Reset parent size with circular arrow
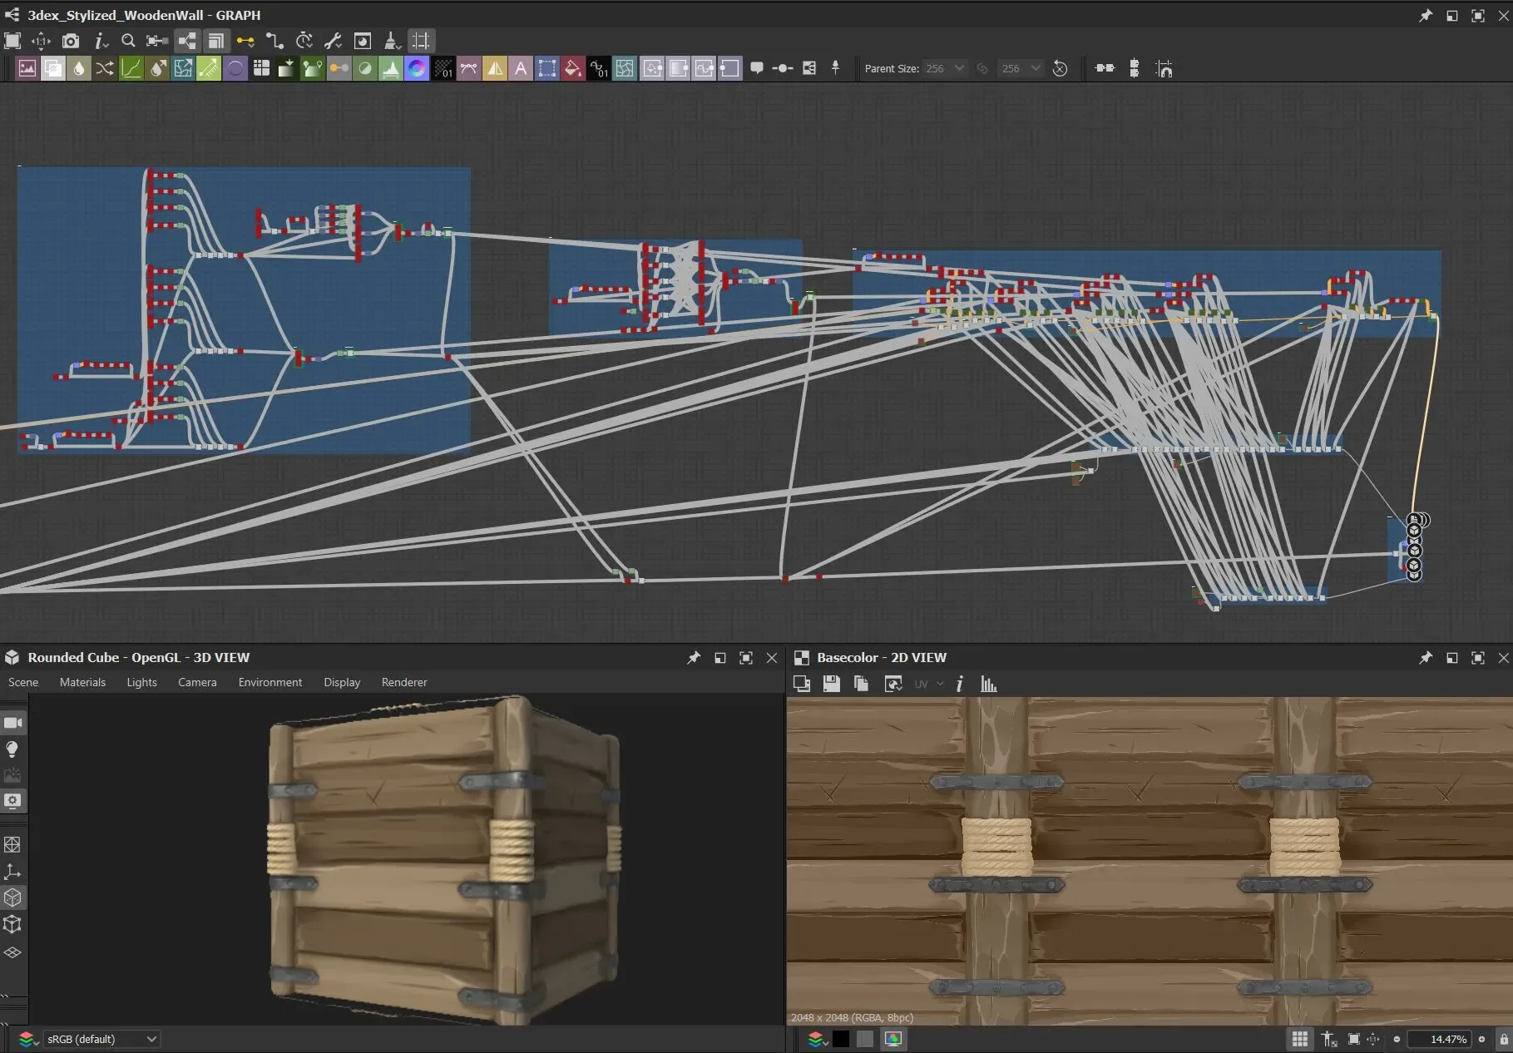The width and height of the screenshot is (1513, 1053). pos(1060,68)
